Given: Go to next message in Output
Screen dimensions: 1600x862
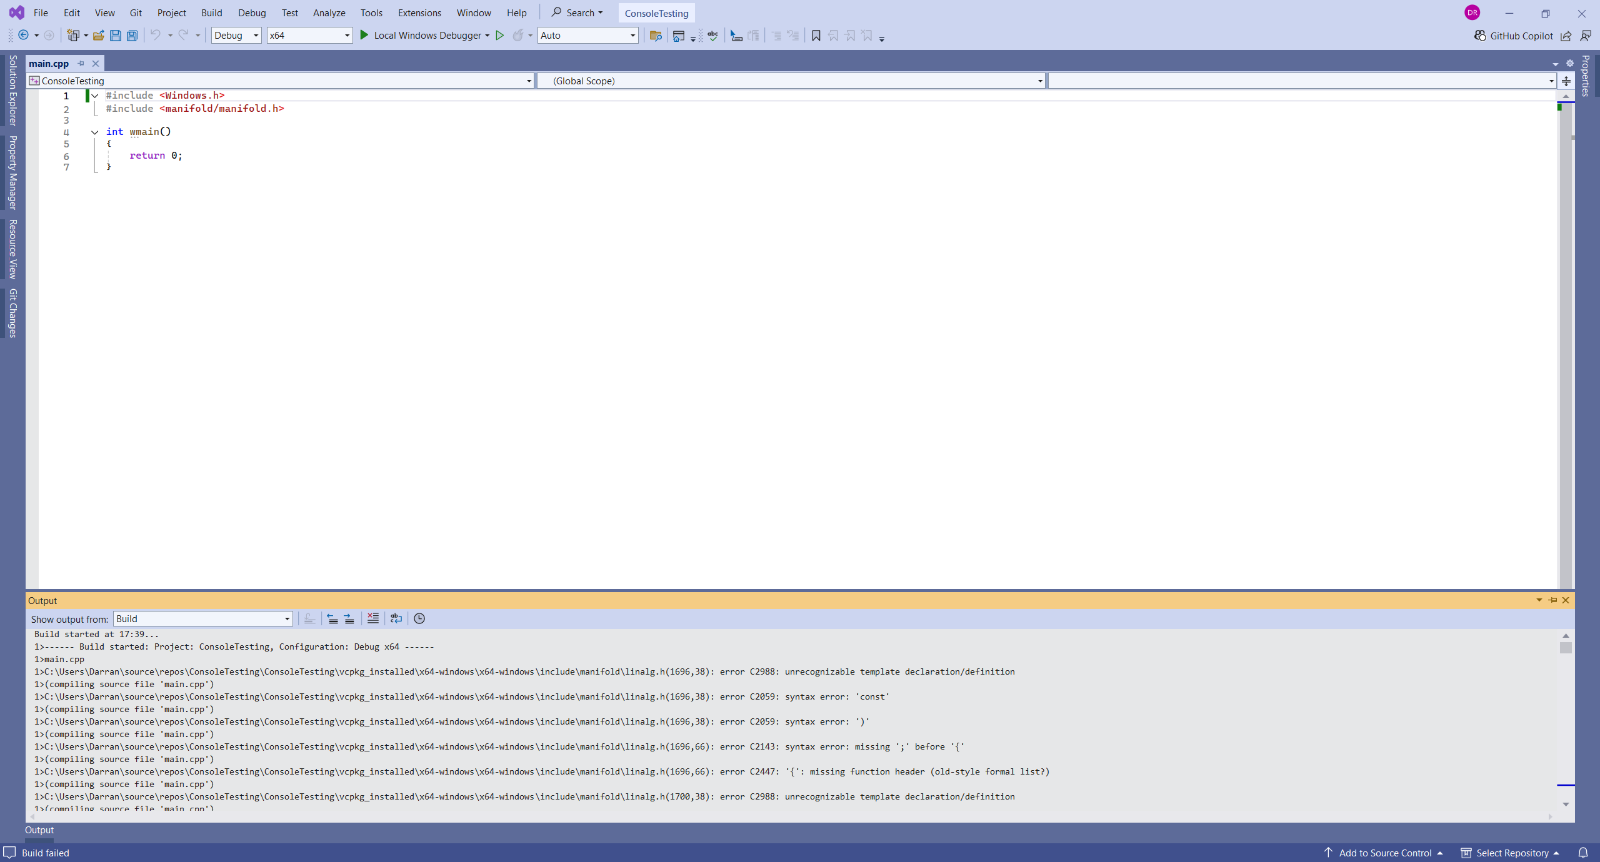Looking at the screenshot, I should coord(349,618).
